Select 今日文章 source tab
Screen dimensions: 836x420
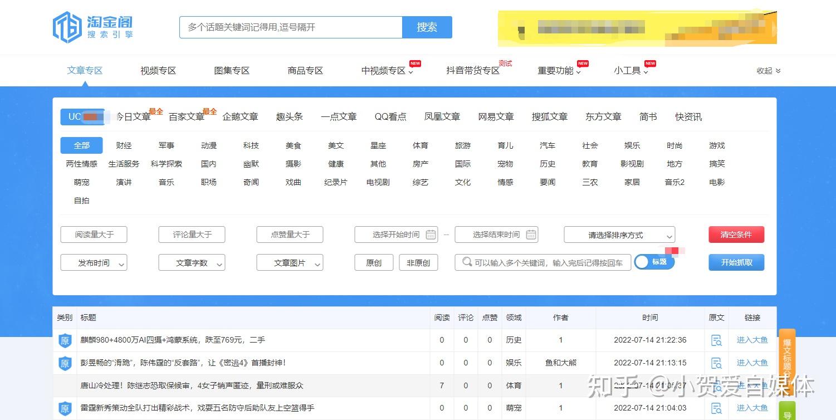point(133,117)
